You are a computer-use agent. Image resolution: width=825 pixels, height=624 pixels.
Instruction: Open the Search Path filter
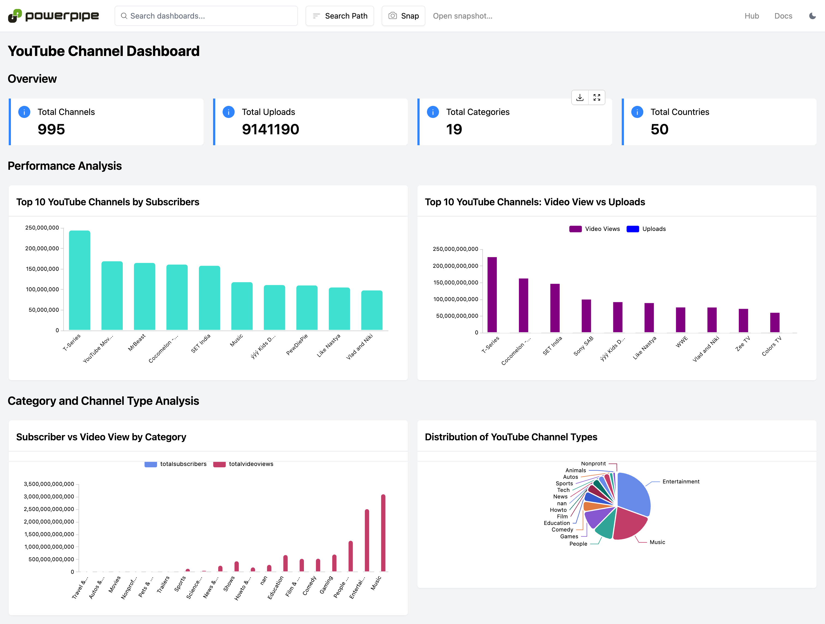339,16
